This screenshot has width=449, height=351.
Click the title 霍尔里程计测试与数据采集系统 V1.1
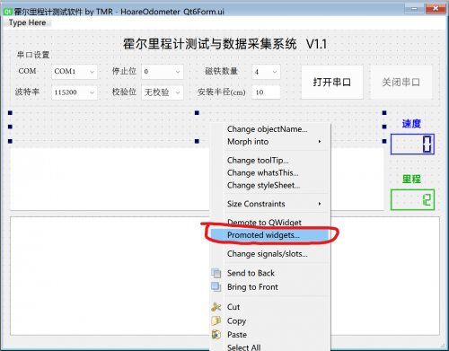[224, 44]
